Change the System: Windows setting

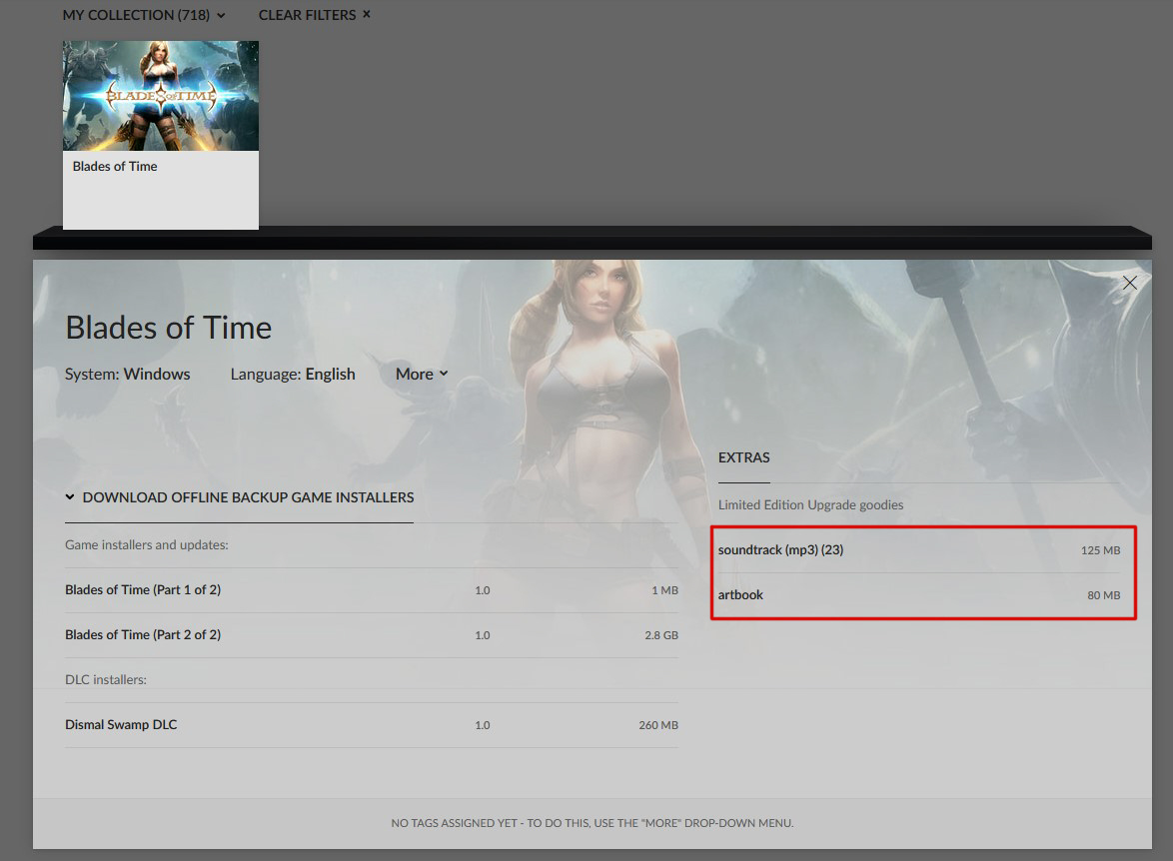point(127,374)
